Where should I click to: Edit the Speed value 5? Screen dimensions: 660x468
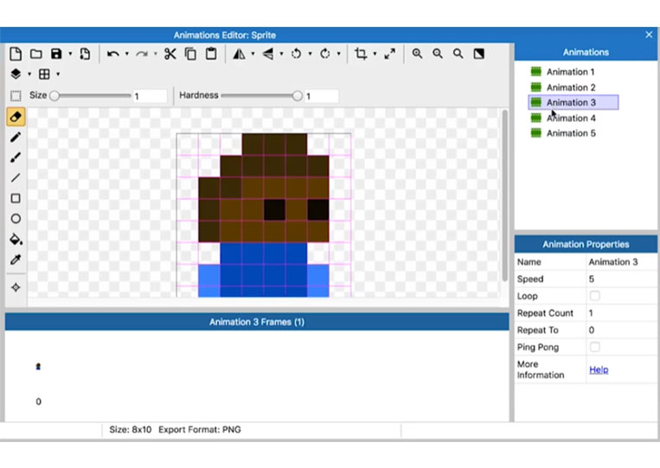pyautogui.click(x=621, y=279)
